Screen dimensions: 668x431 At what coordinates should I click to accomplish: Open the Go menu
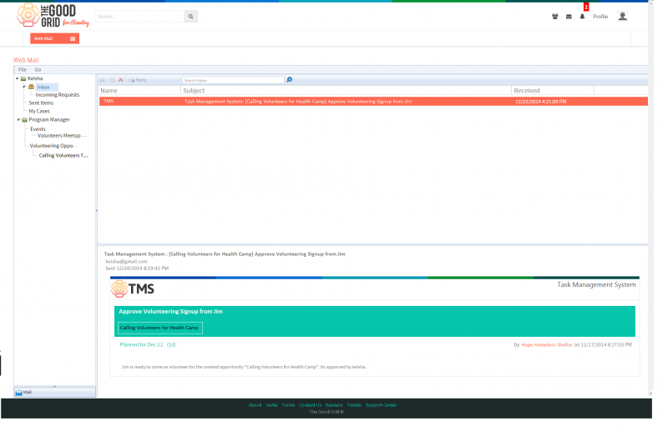coord(38,70)
